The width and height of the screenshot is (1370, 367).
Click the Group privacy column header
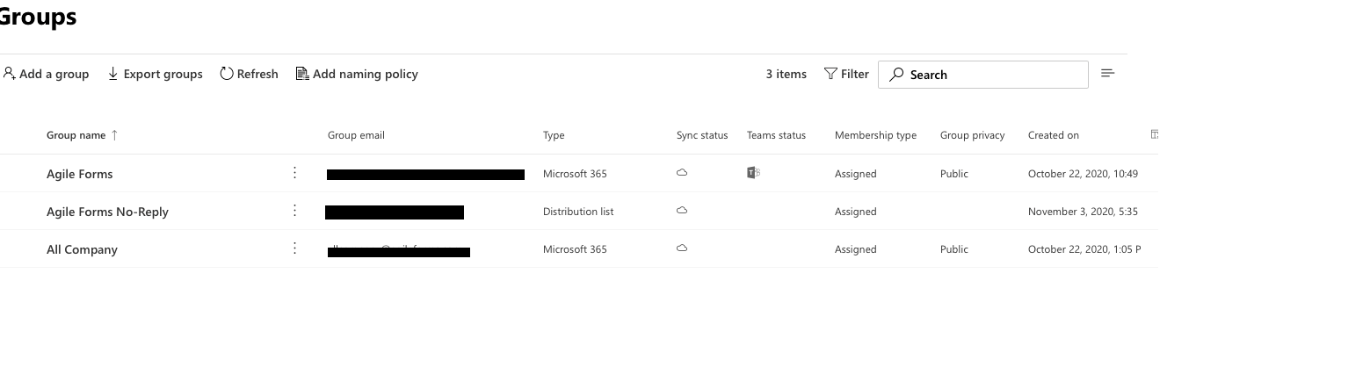tap(972, 135)
